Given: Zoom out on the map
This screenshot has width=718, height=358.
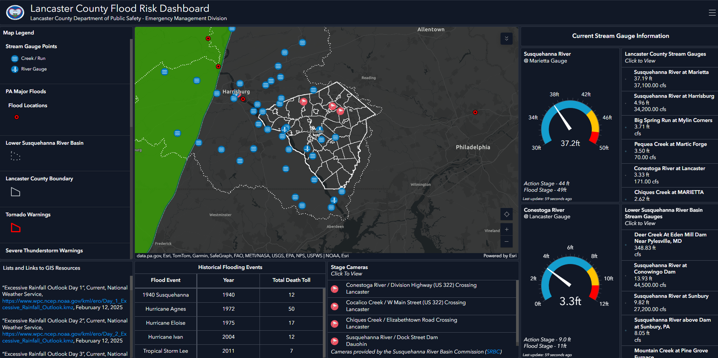Looking at the screenshot, I should 506,242.
